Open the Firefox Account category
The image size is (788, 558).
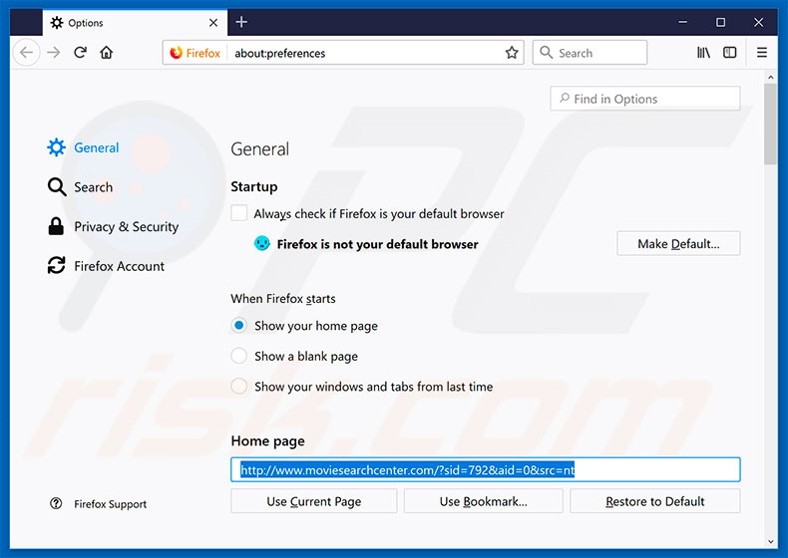[106, 266]
